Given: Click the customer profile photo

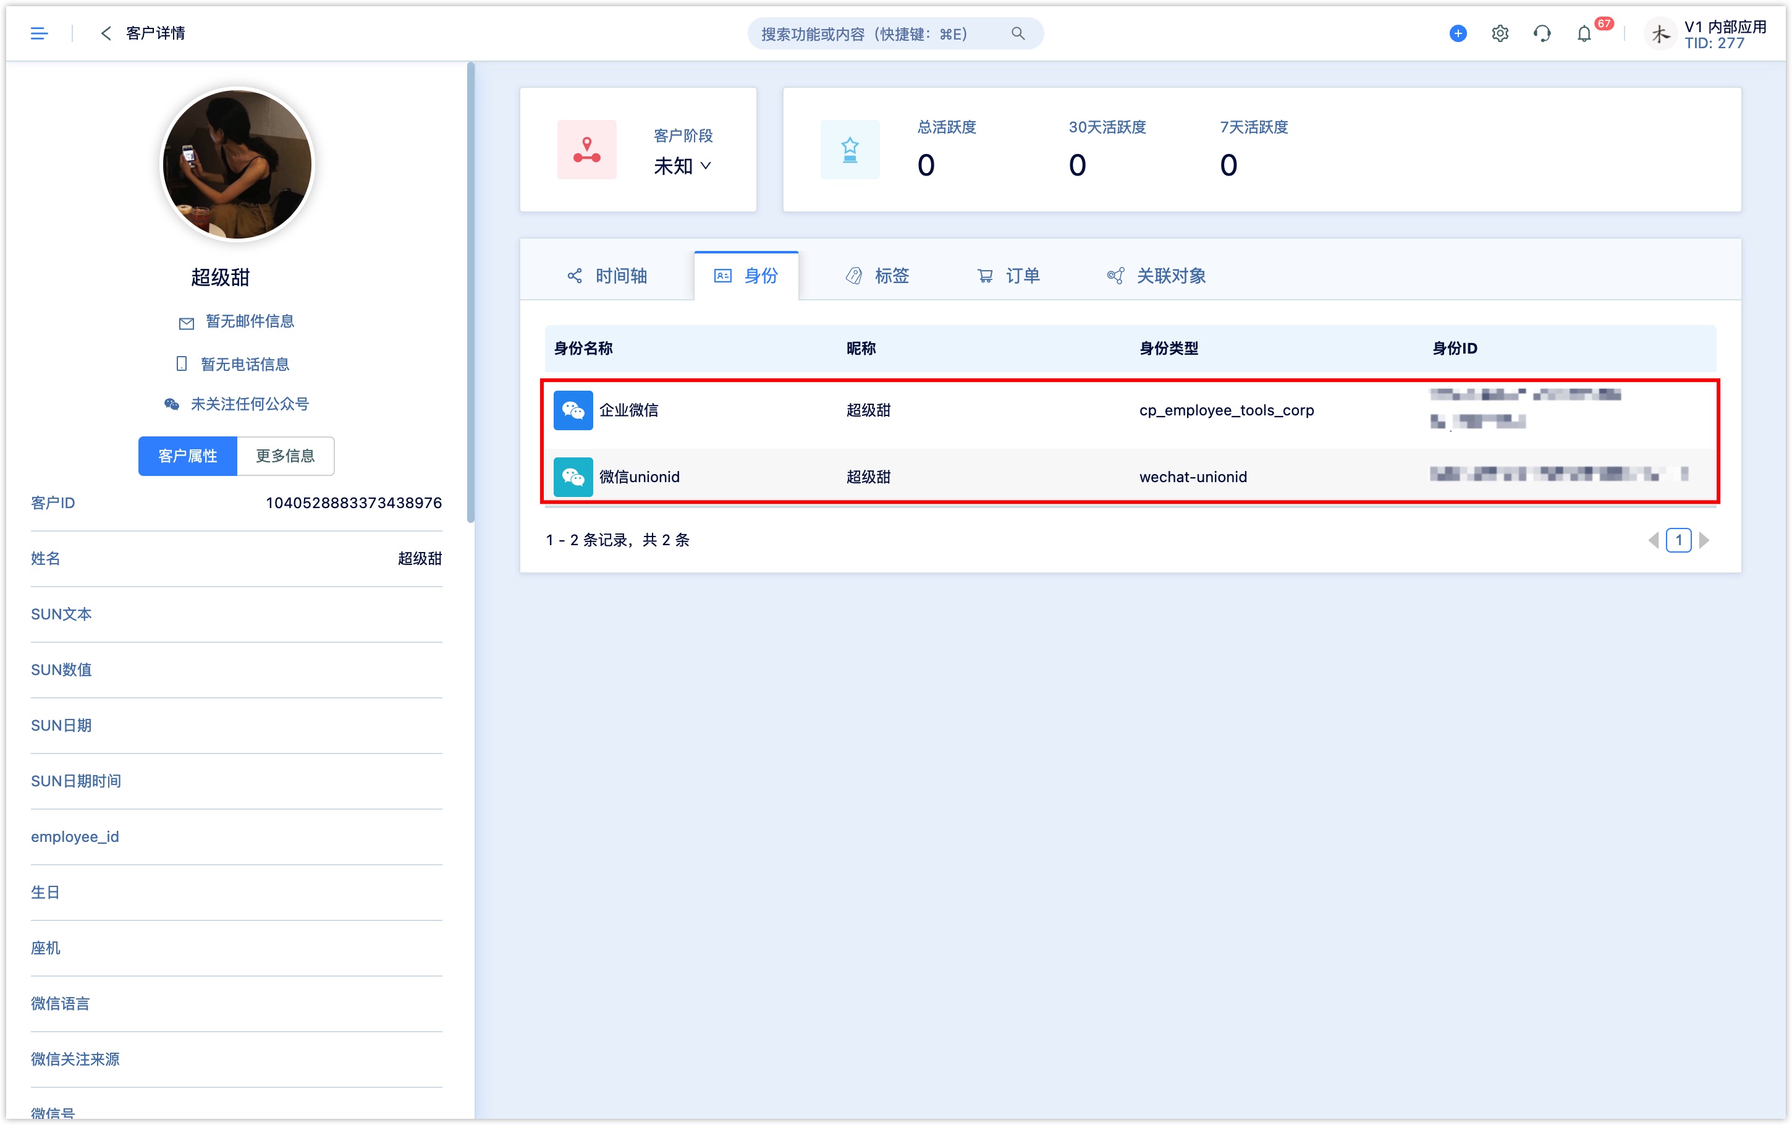Looking at the screenshot, I should click(x=237, y=164).
